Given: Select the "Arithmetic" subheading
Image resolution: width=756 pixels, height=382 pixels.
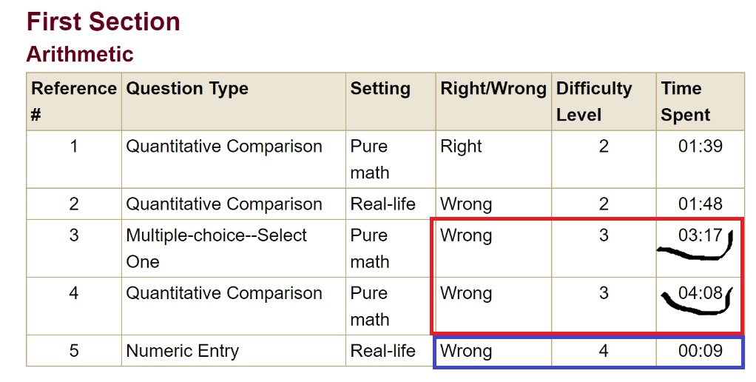Looking at the screenshot, I should coord(80,55).
